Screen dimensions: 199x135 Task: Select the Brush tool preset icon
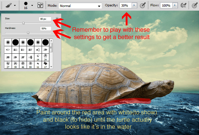coord(9,5)
